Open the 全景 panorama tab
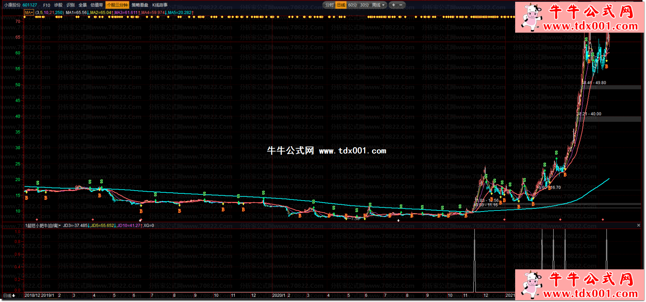The height and width of the screenshot is (302, 646). pyautogui.click(x=82, y=5)
